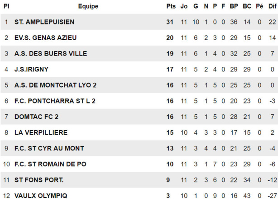The height and width of the screenshot is (202, 278).
Task: Click the Jo column header
Action: (x=184, y=6)
